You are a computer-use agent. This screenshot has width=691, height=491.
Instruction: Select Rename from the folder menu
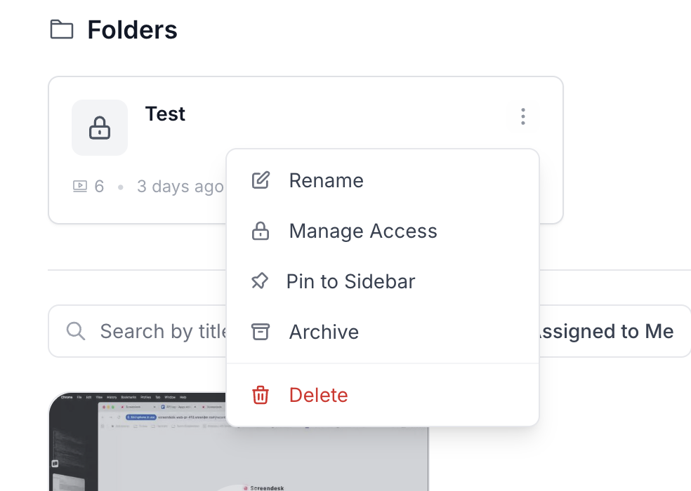coord(327,180)
